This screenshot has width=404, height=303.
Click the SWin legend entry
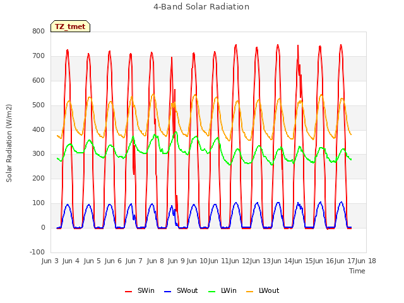[140, 290]
